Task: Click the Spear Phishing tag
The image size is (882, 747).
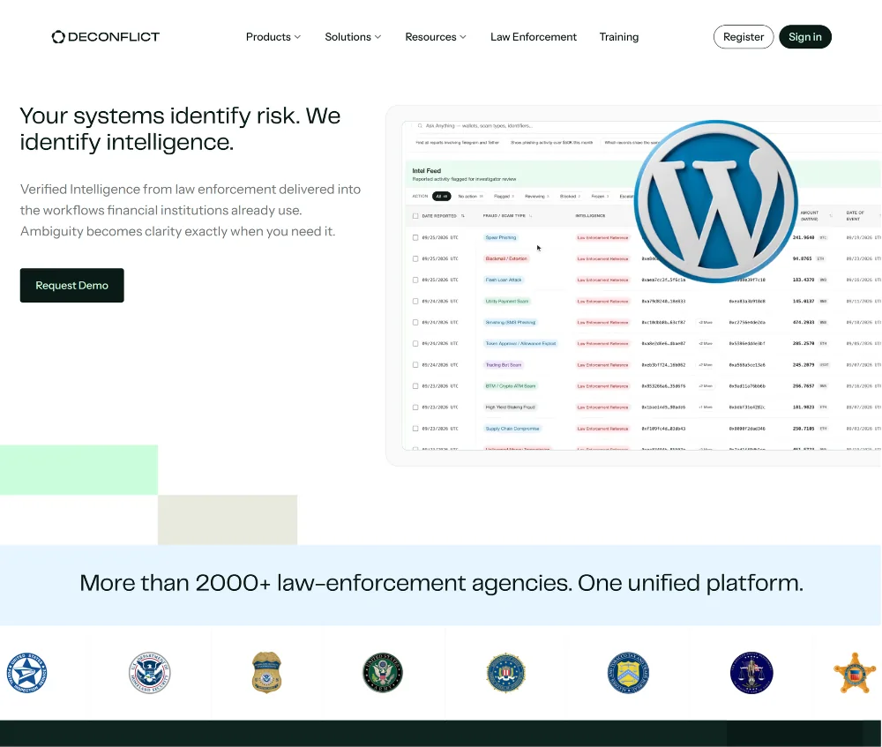Action: tap(501, 237)
